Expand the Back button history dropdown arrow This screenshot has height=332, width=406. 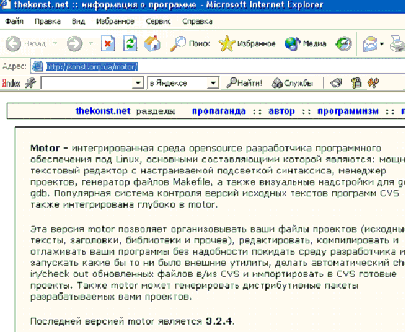coord(55,44)
